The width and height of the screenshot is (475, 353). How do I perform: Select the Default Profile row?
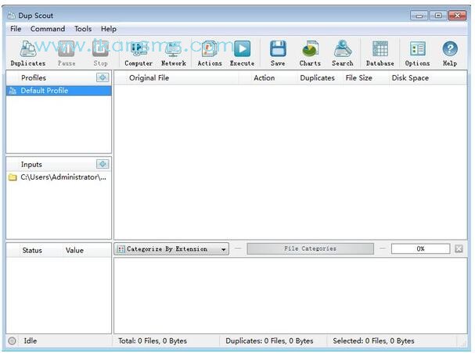click(59, 91)
